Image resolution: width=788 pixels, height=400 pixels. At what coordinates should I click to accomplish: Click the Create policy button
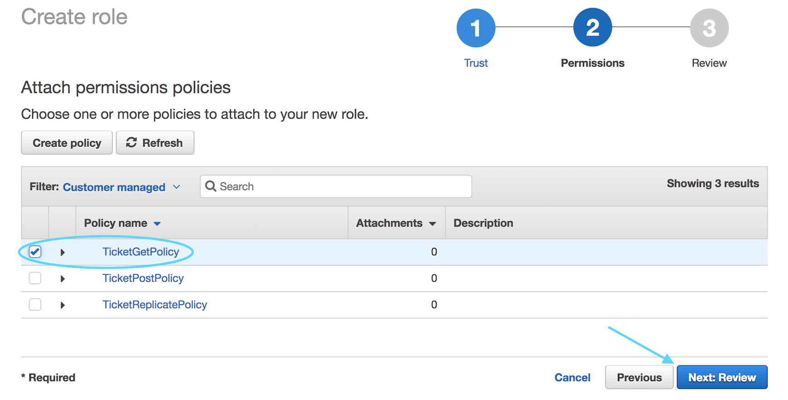(x=67, y=143)
